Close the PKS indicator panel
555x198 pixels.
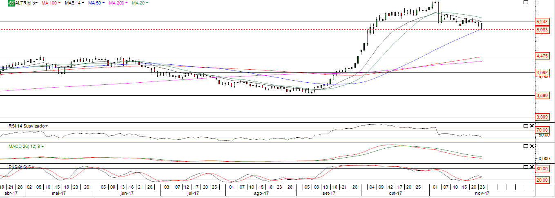click(x=532, y=167)
